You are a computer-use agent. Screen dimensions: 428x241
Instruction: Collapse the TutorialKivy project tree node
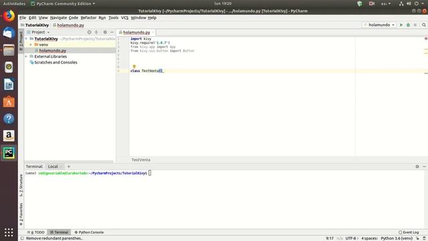[x=27, y=39]
